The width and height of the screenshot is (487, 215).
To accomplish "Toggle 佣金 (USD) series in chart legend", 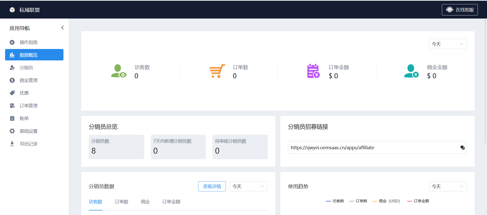I will 386,201.
